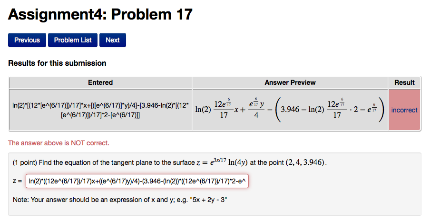Viewport: 430px width, 222px height.
Task: Click 'The answer above is NOT correct' message
Action: pos(59,143)
